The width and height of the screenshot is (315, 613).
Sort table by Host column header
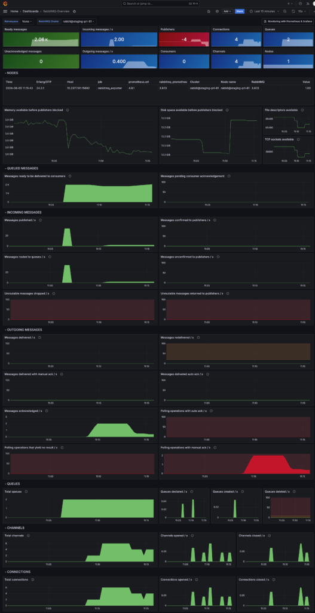pos(71,82)
